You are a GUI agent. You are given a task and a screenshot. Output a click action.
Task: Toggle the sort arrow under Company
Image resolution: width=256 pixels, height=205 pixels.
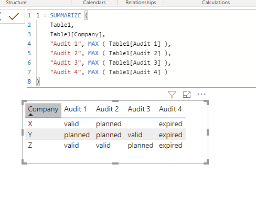(30, 115)
